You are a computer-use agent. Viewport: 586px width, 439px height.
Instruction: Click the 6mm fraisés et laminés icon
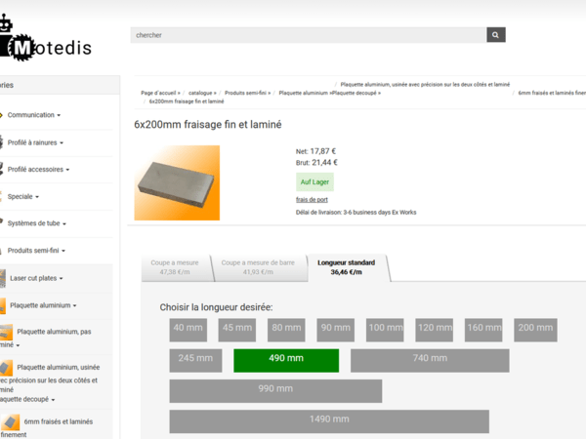(11, 421)
